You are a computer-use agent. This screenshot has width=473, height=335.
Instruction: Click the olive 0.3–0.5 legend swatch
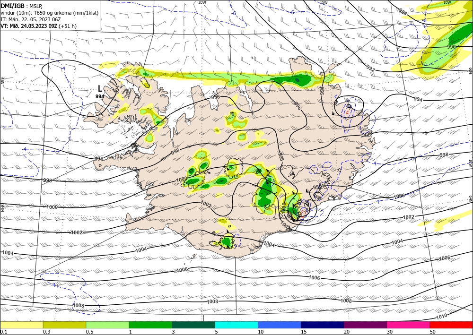point(64,325)
